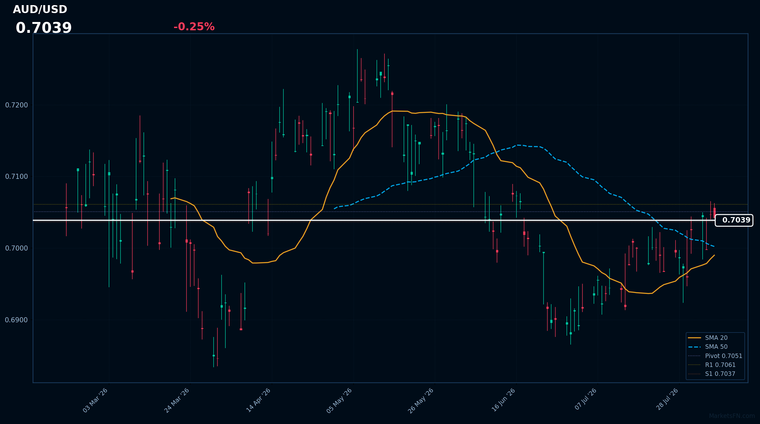Click the -0.25% change value
Screen dimensions: 760x424
coord(194,27)
